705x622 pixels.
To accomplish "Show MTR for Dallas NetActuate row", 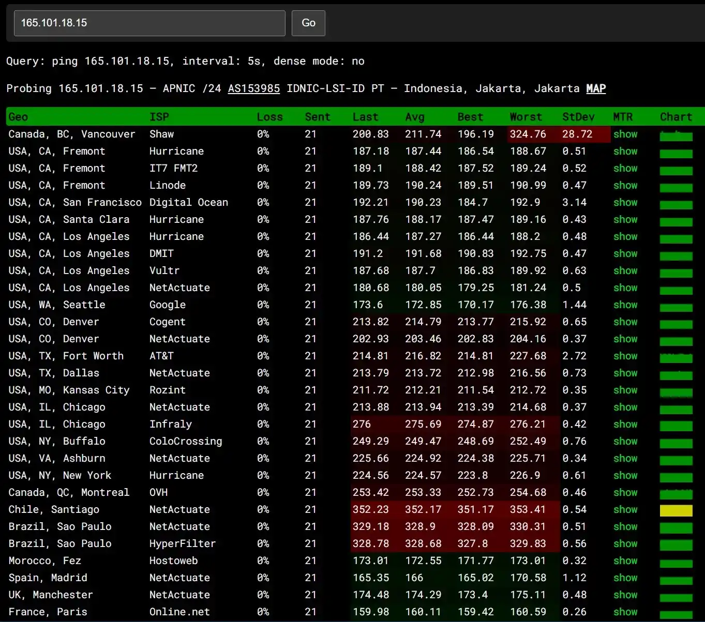I will [x=625, y=373].
